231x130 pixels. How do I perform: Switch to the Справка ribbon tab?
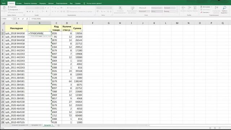78,3
